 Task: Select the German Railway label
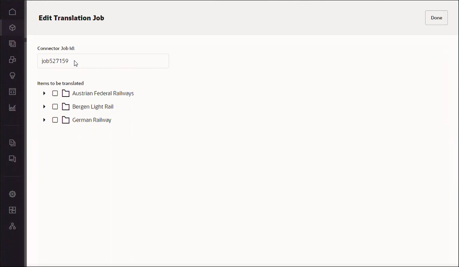(x=92, y=120)
